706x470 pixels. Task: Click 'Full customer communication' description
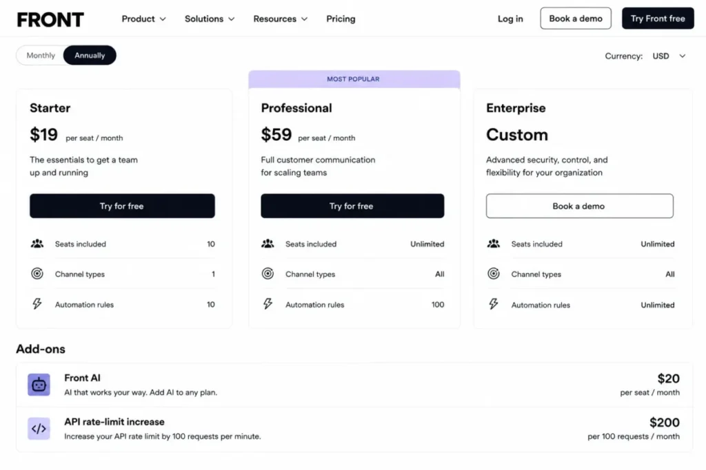click(318, 166)
